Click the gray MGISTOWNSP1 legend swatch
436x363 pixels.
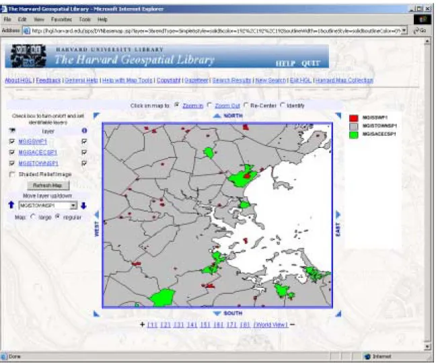click(354, 126)
